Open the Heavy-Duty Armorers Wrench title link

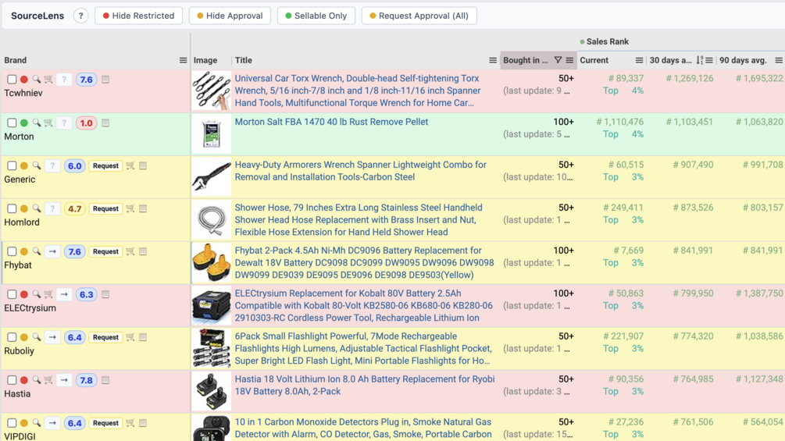(360, 171)
